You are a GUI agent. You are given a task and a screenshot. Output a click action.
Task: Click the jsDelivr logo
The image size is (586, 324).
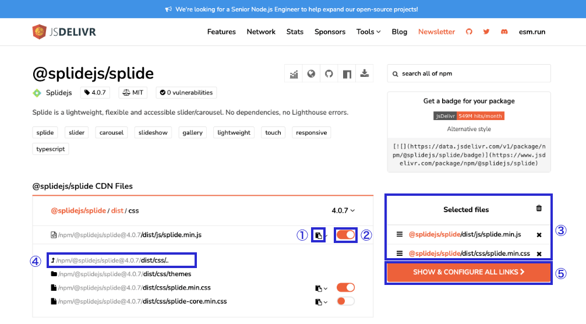point(64,32)
